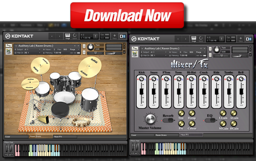The height and width of the screenshot is (161, 256).
Task: Click the Master Volume knob
Action: (151, 119)
